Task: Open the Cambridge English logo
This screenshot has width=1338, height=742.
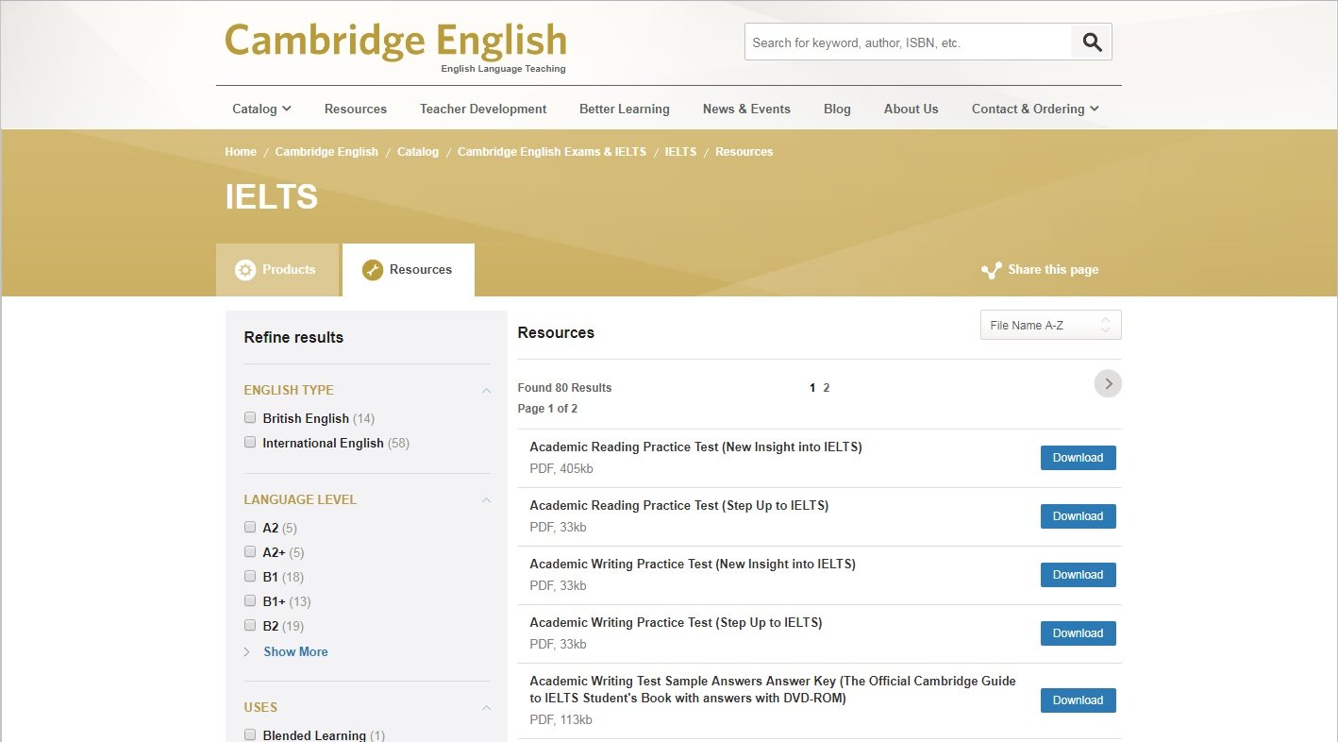Action: (396, 46)
